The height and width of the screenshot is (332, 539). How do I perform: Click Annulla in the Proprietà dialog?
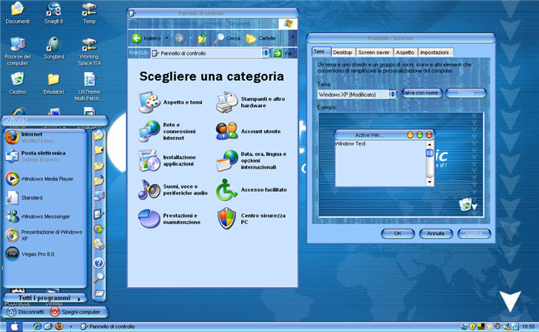click(436, 233)
